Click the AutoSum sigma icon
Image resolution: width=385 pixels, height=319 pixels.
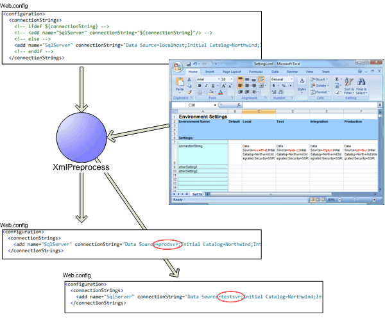[x=338, y=78]
